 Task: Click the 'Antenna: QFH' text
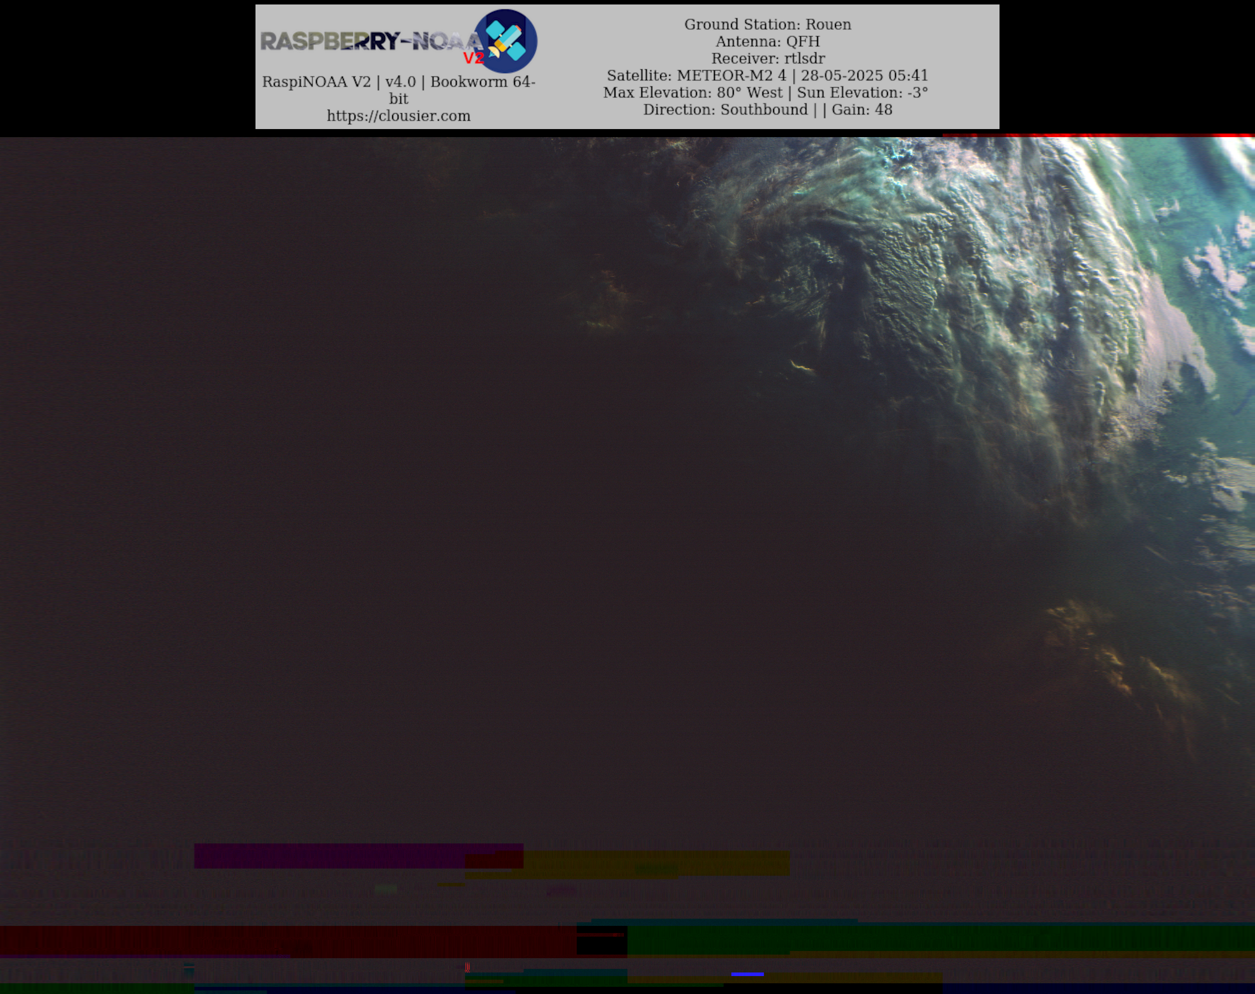tap(768, 41)
